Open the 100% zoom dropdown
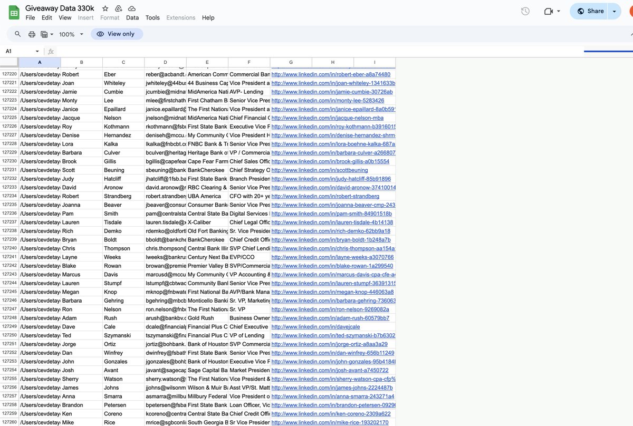The image size is (633, 426). (x=71, y=34)
